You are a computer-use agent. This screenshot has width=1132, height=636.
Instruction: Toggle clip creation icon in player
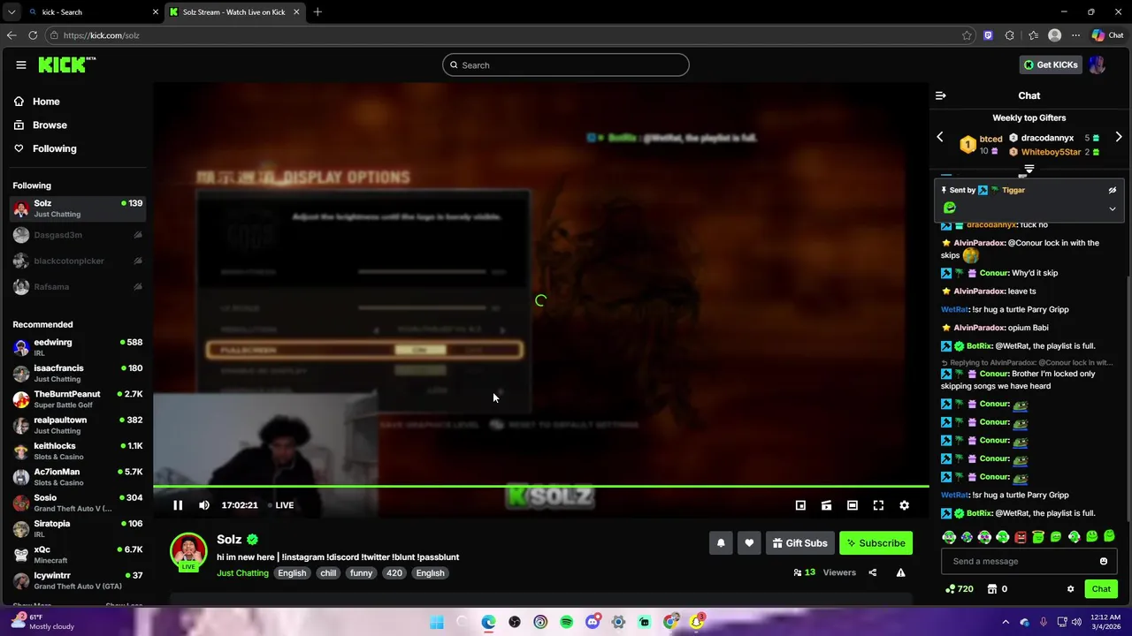point(826,505)
